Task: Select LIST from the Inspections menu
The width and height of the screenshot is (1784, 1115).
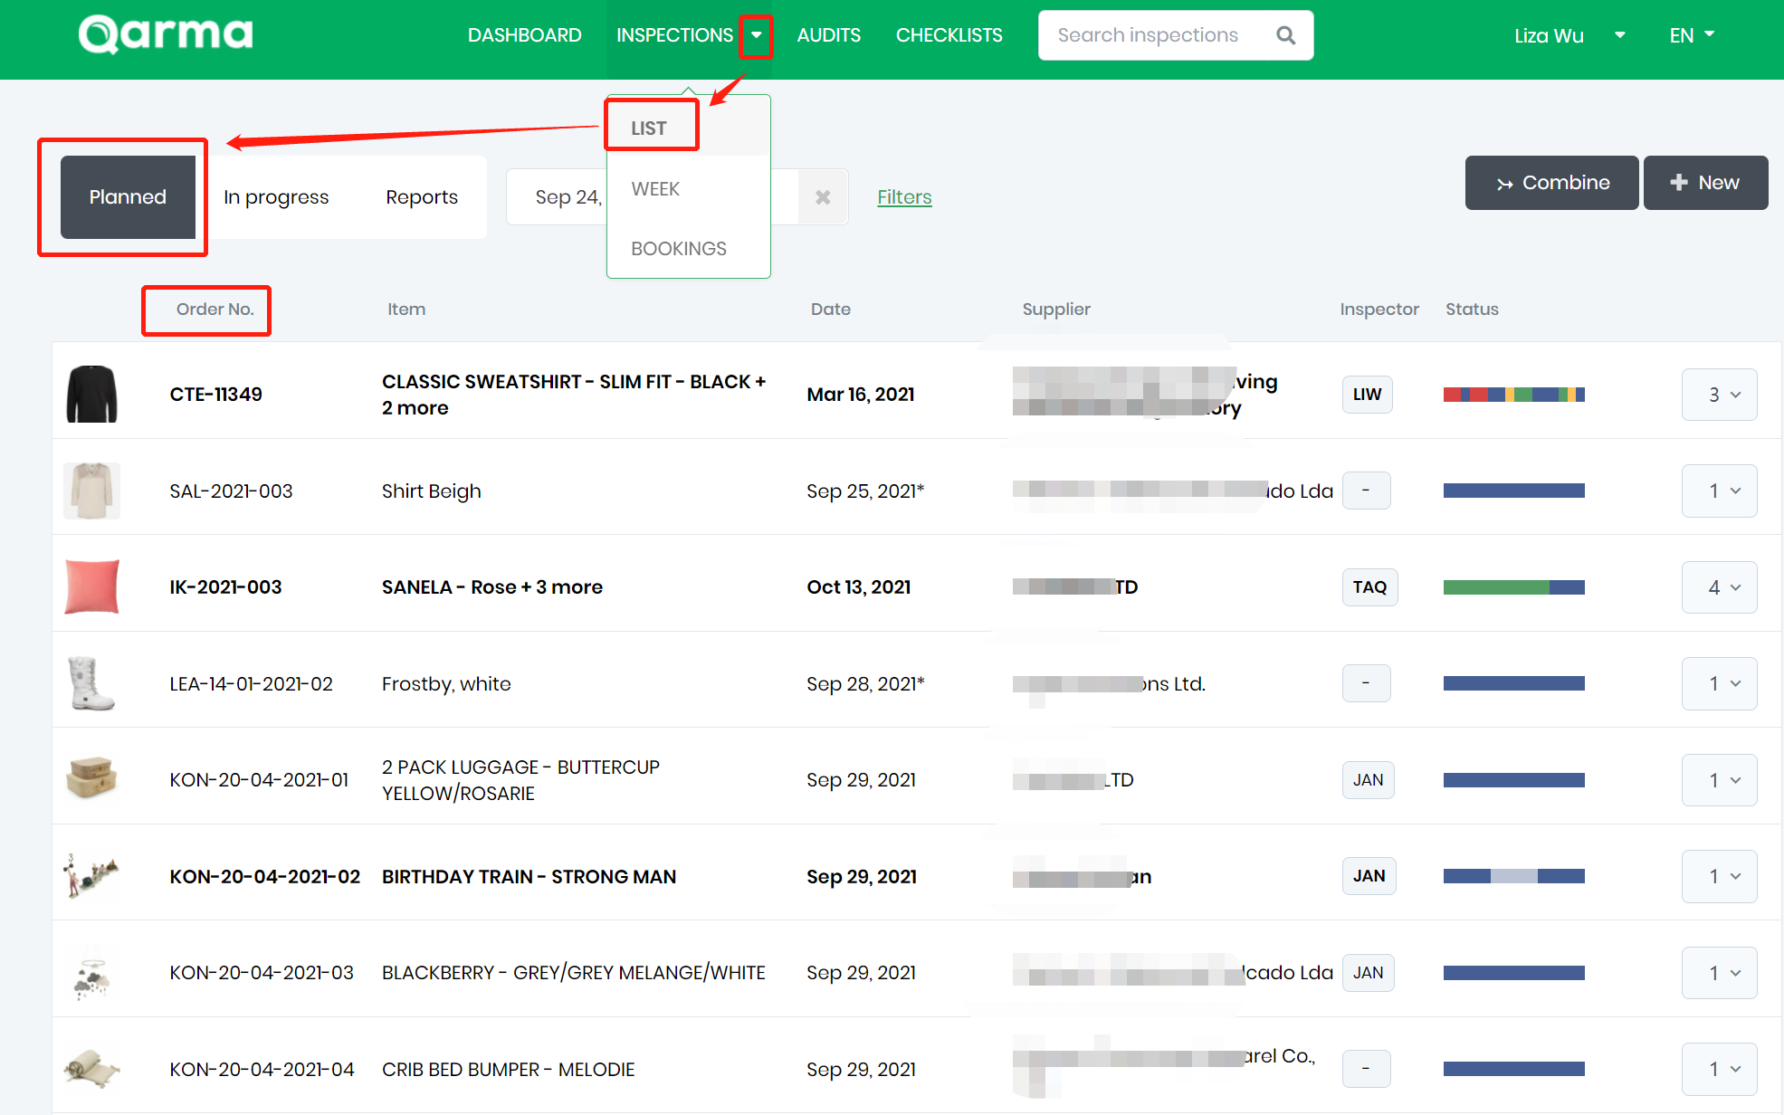Action: point(649,129)
